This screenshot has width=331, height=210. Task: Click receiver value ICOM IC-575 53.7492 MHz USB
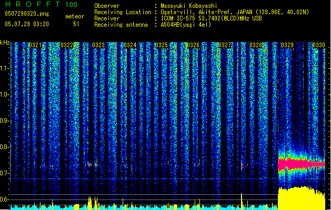[x=212, y=18]
